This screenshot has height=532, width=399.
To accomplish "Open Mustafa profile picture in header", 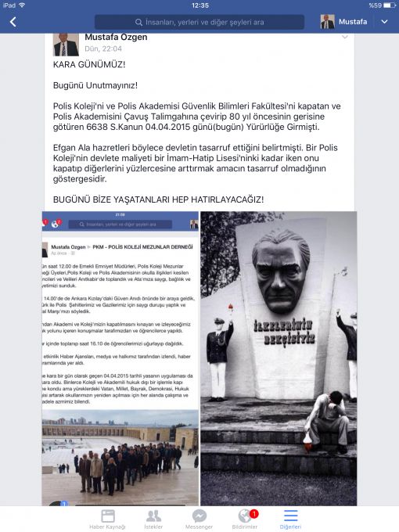I will 327,22.
